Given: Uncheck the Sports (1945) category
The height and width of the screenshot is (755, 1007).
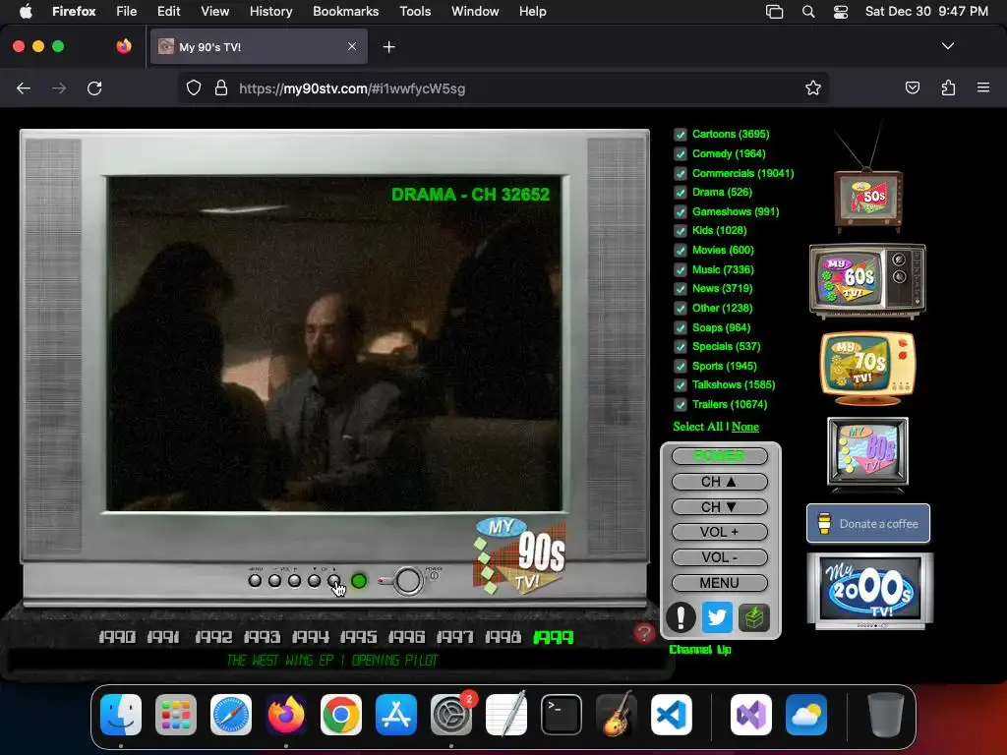Looking at the screenshot, I should pyautogui.click(x=681, y=366).
